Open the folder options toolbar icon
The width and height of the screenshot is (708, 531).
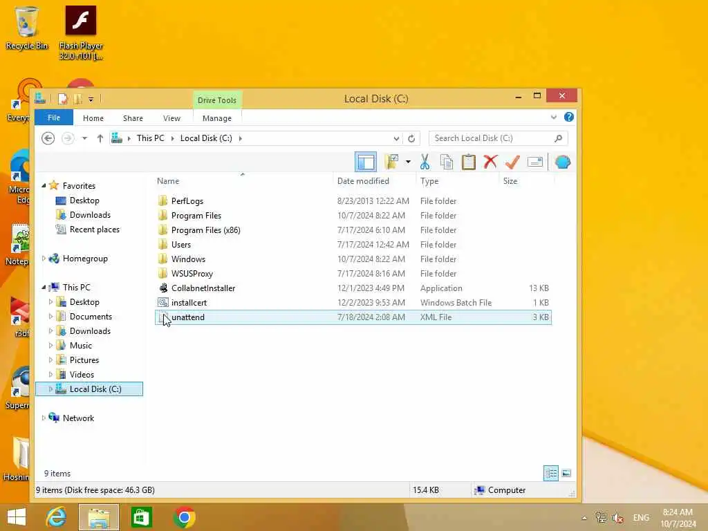click(391, 162)
